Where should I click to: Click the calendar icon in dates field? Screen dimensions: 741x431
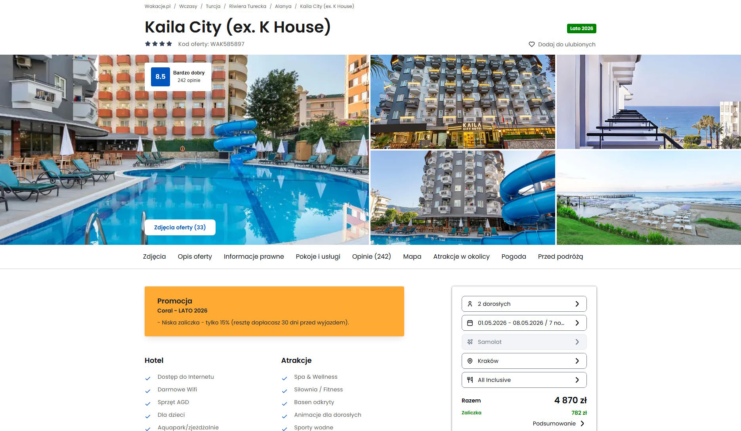tap(470, 323)
